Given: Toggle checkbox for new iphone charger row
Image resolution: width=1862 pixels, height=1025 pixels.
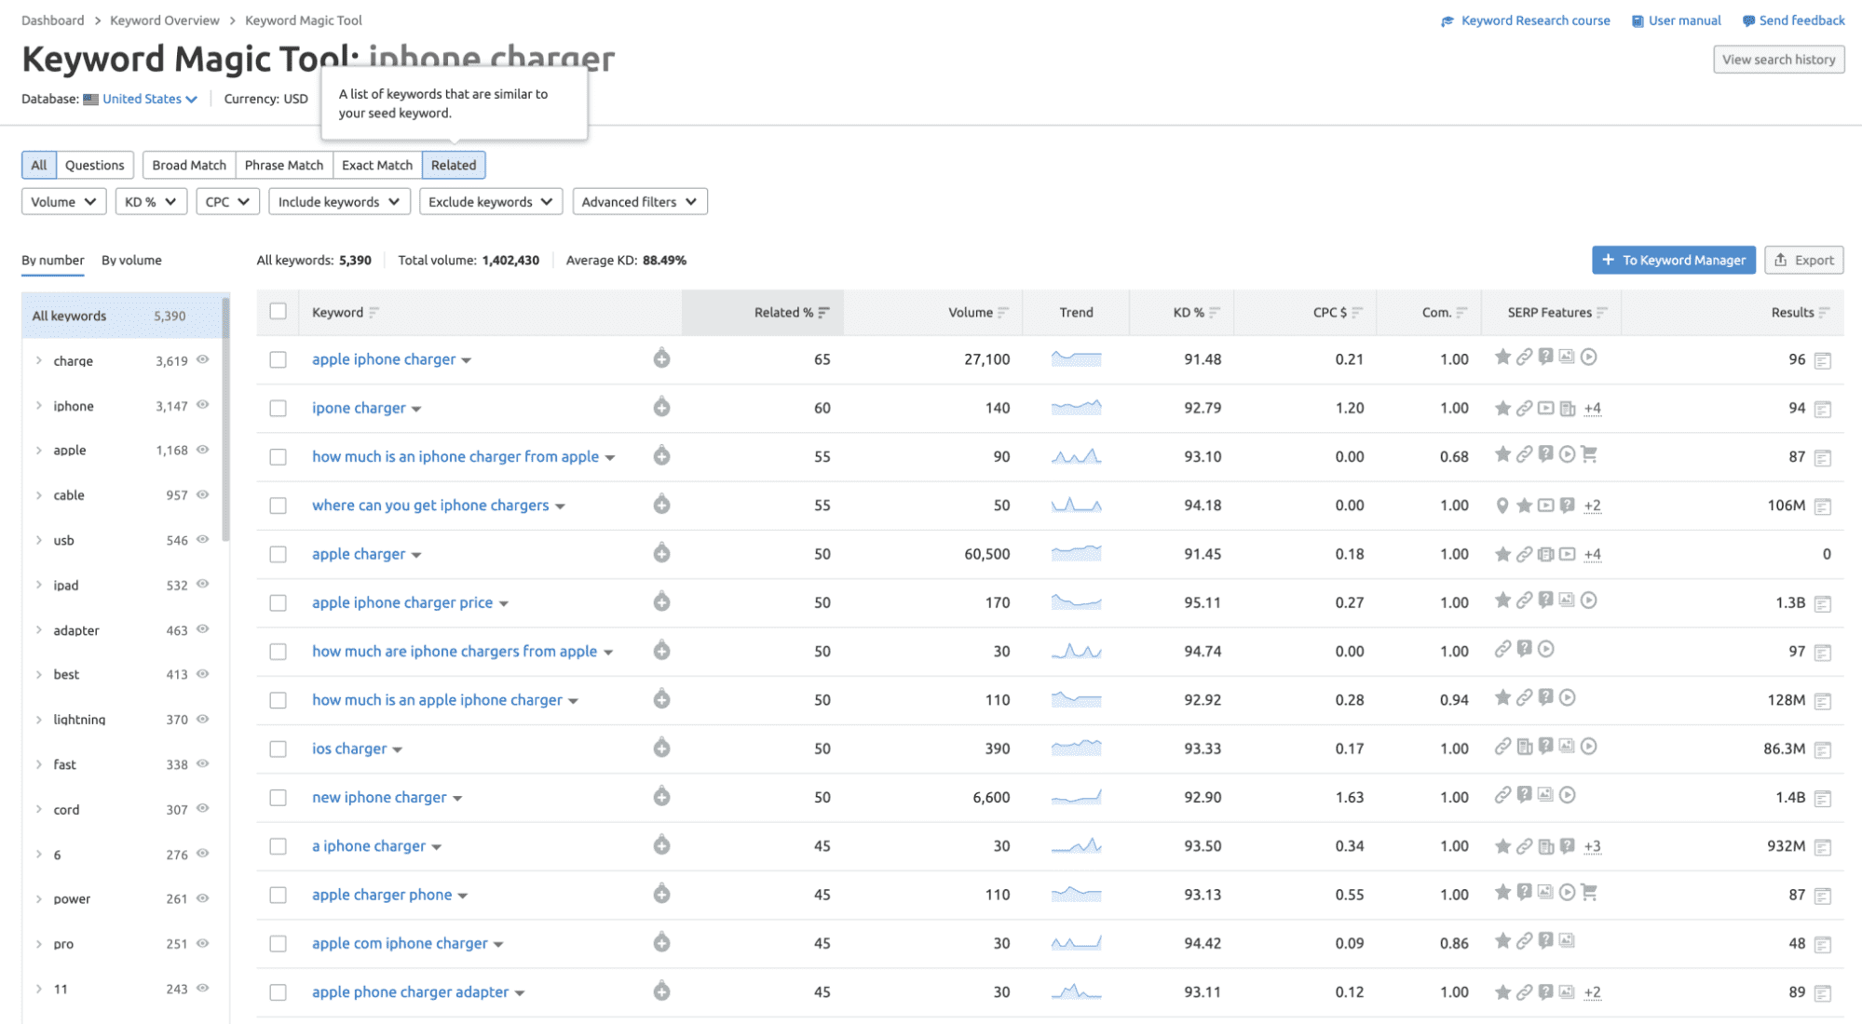Looking at the screenshot, I should click(280, 797).
